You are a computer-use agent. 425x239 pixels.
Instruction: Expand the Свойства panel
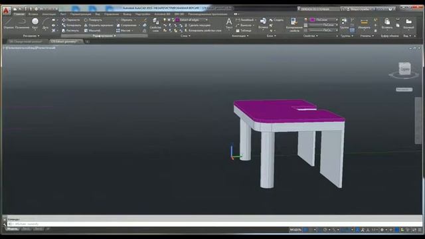(310, 36)
